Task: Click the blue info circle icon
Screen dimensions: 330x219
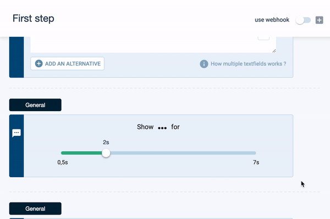Action: point(204,64)
